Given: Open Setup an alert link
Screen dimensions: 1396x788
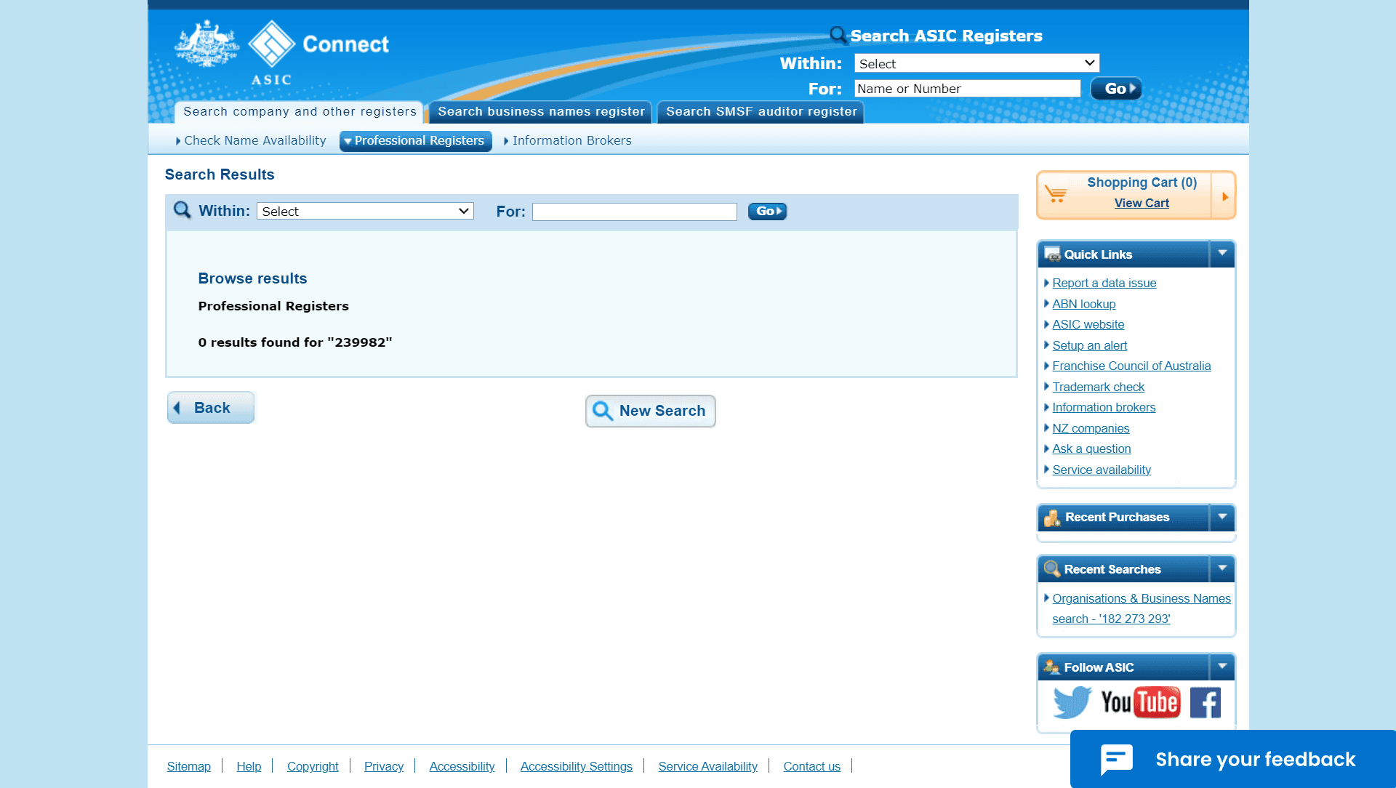Looking at the screenshot, I should click(1089, 346).
